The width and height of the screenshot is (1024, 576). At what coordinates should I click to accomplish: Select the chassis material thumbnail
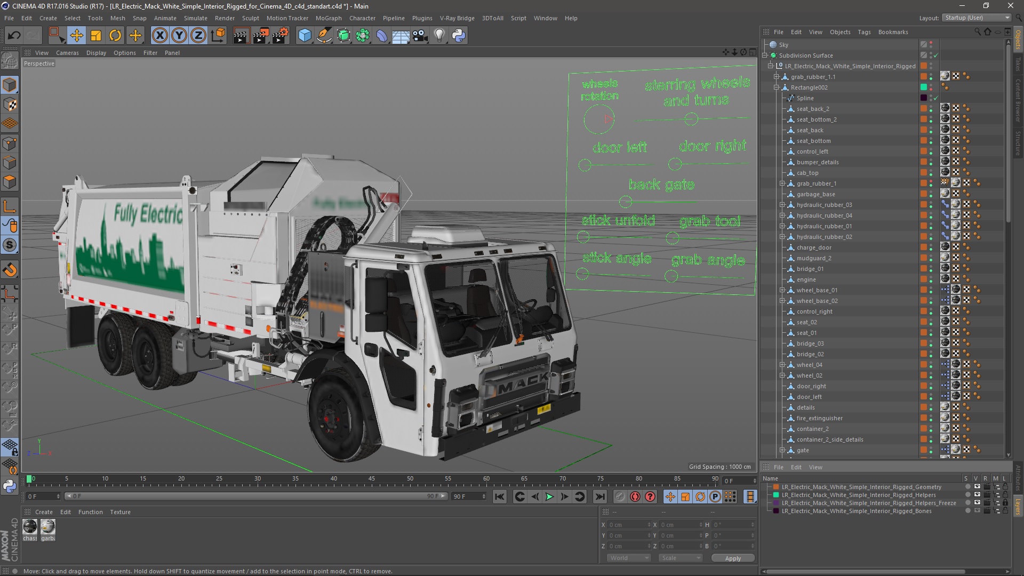(30, 527)
